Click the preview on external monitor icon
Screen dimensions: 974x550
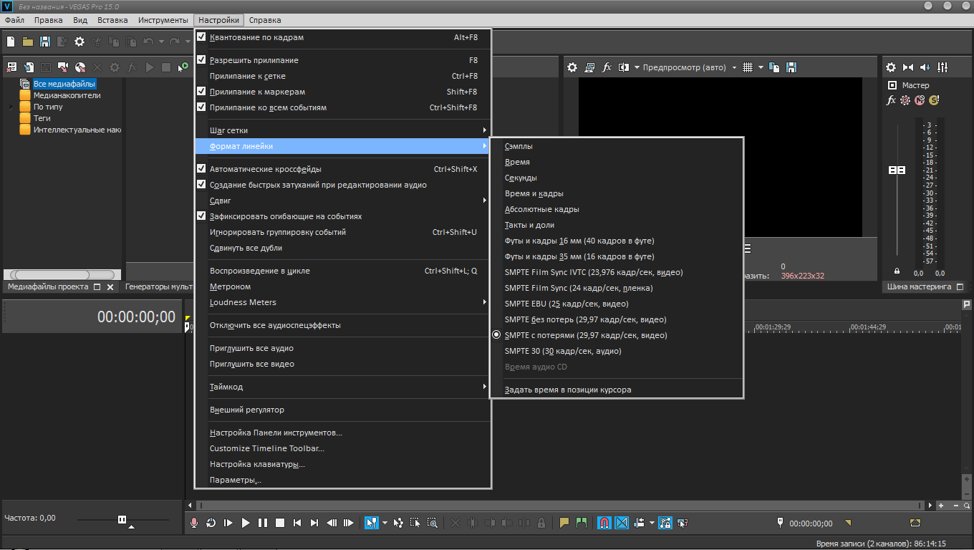click(589, 67)
